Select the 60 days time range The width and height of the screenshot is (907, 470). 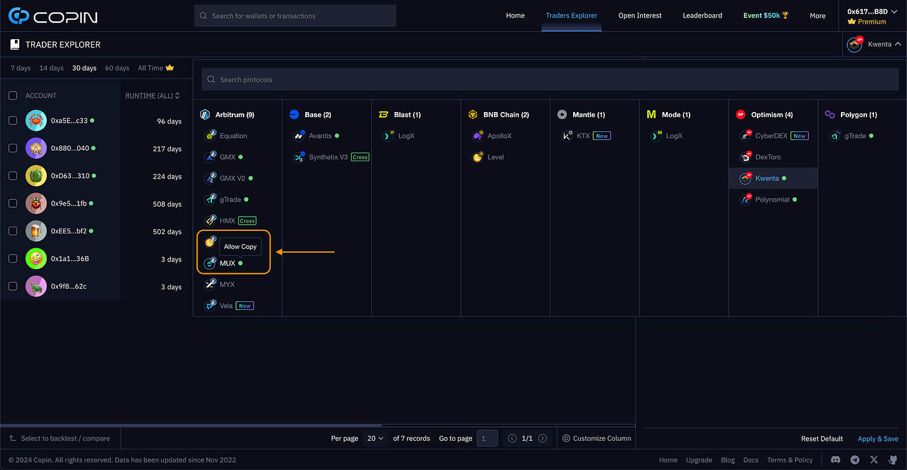(117, 68)
